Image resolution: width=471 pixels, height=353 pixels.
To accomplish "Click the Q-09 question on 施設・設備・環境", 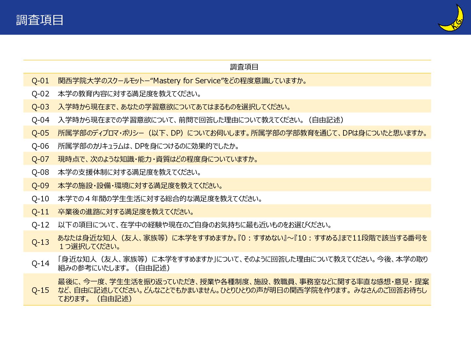I will (x=141, y=186).
